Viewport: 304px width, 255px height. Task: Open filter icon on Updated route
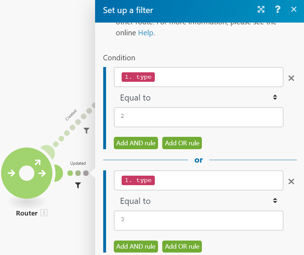[78, 185]
